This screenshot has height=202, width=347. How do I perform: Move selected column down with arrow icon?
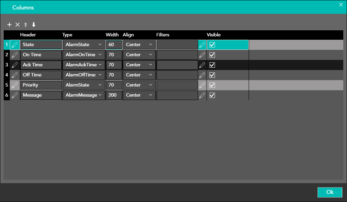[34, 25]
